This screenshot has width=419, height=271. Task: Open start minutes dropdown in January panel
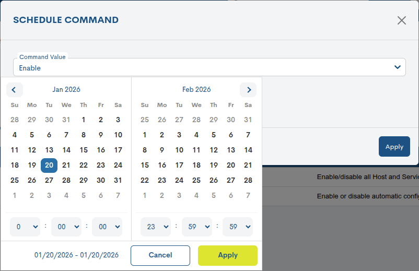pos(66,227)
